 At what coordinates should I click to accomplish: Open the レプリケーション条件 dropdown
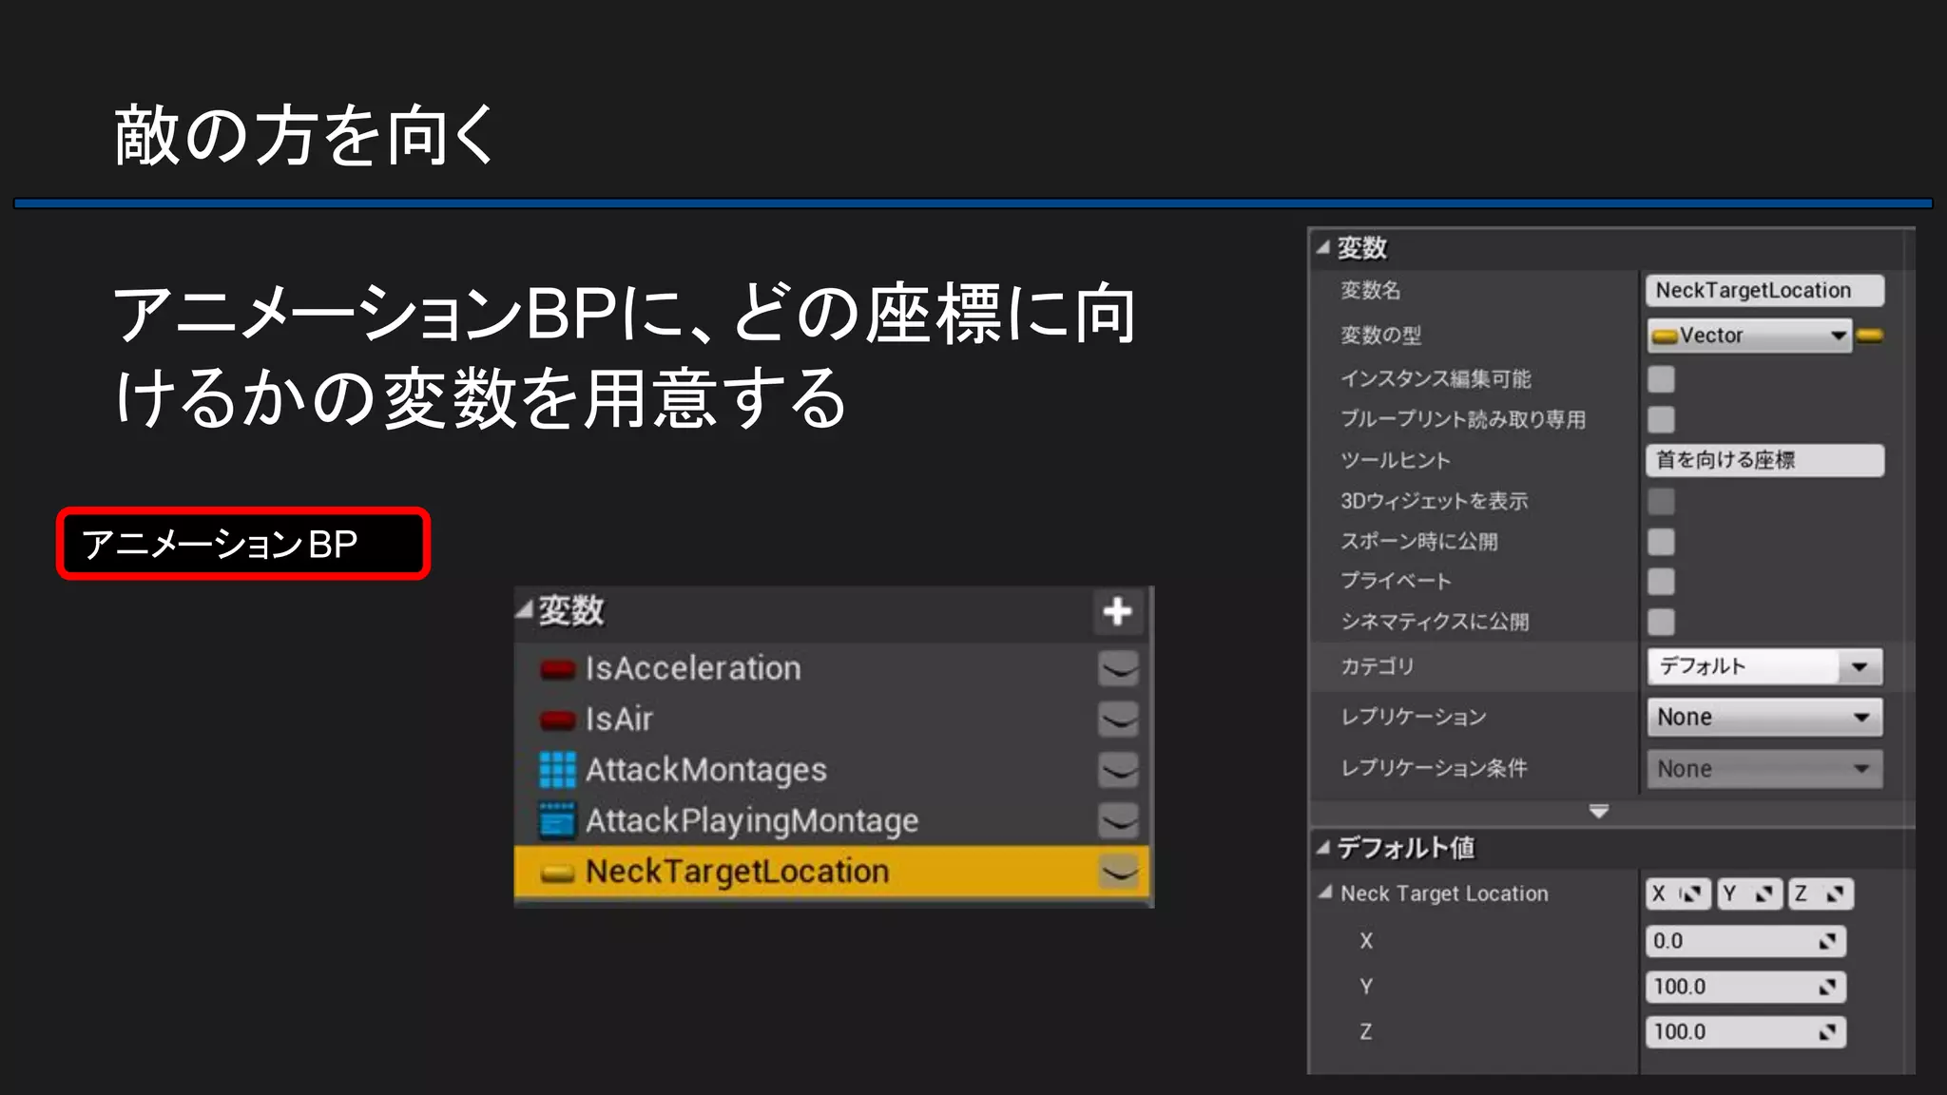tap(1764, 769)
